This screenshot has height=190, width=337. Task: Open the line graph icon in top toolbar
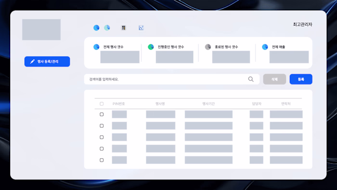141,28
